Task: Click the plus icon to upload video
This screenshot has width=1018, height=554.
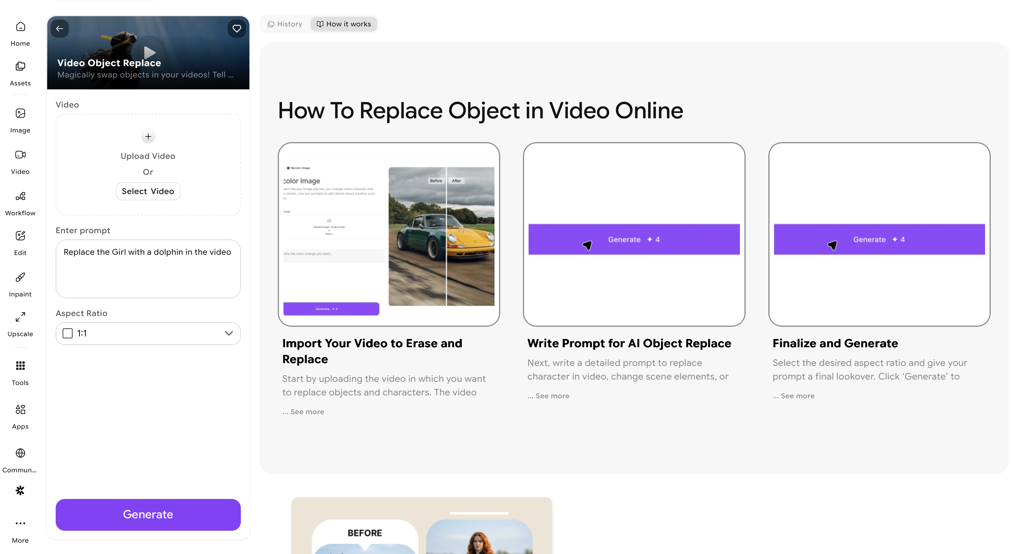Action: point(148,136)
